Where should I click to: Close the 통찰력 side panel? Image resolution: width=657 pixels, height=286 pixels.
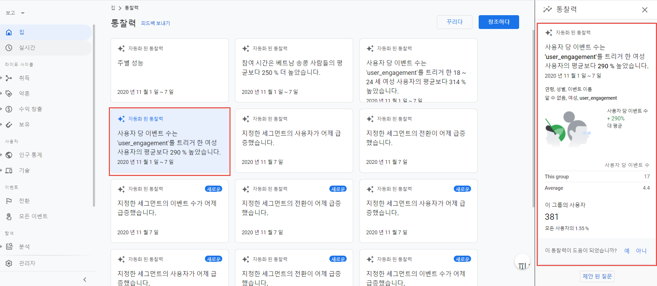click(645, 10)
